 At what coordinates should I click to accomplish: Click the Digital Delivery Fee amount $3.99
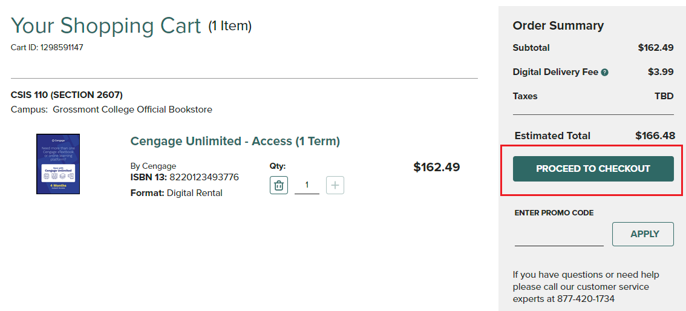coord(660,71)
